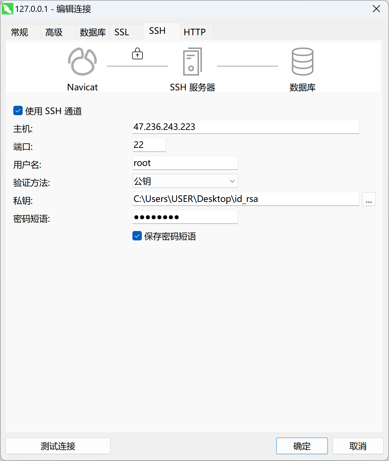Disable the 使用 SSH 通道 checkbox

pos(18,110)
